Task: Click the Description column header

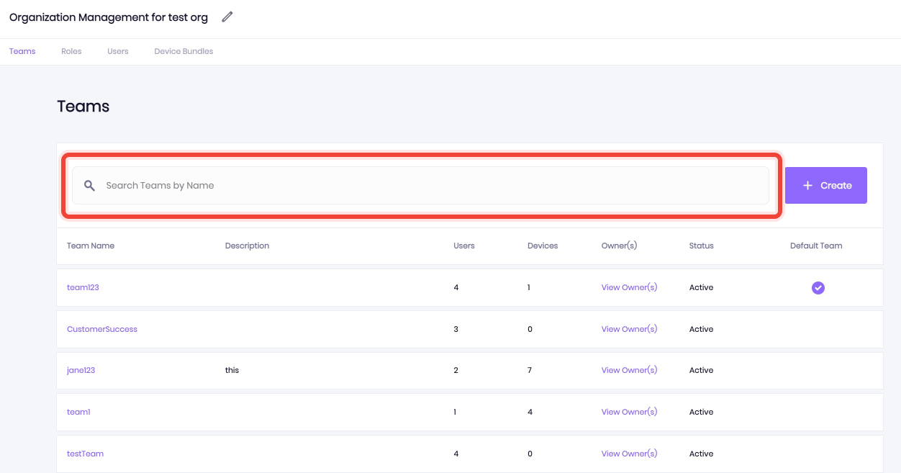Action: click(x=247, y=245)
